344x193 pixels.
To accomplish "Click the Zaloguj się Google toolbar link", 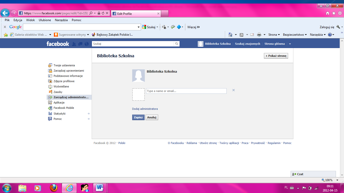I will coord(327,27).
